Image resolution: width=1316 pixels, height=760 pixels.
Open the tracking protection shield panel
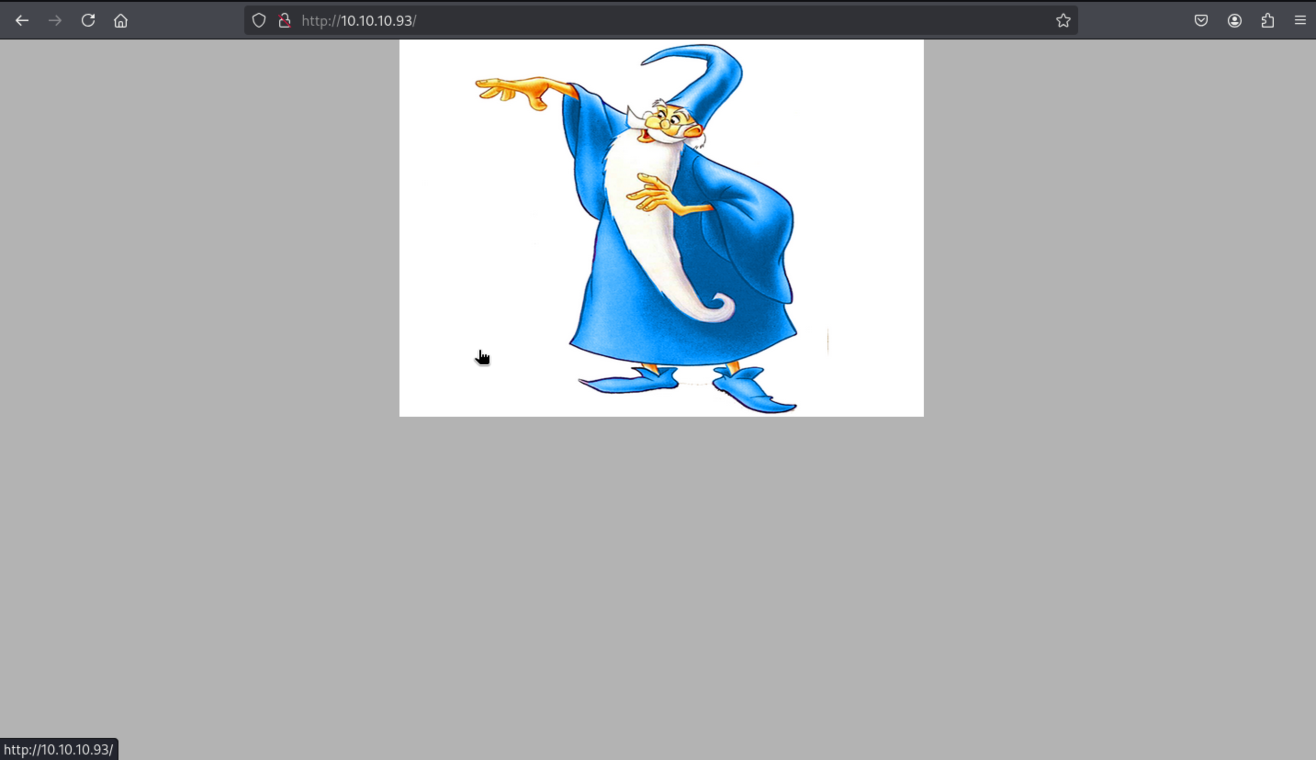coord(259,21)
